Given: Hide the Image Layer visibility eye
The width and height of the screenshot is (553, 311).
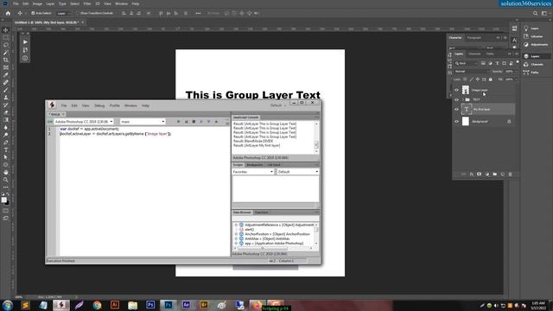Looking at the screenshot, I should [x=457, y=90].
